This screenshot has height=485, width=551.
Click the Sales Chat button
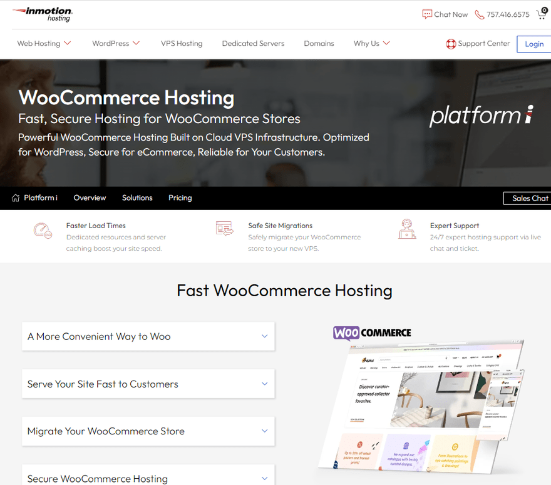point(527,198)
